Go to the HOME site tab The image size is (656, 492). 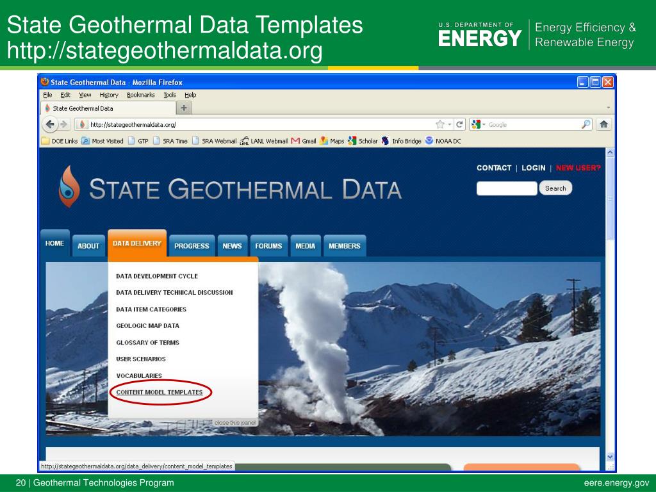55,243
